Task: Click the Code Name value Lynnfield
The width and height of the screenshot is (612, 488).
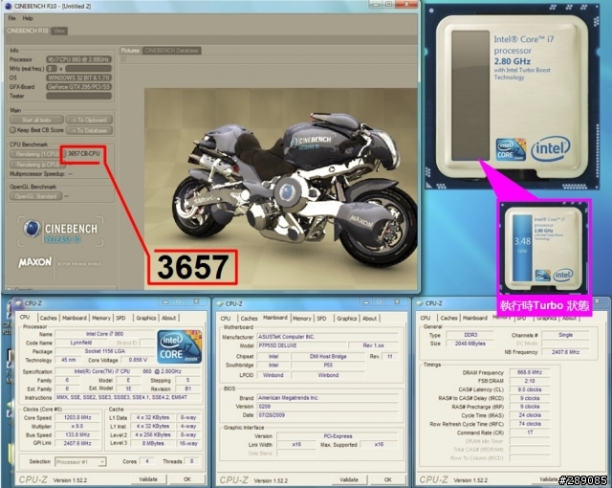Action: tap(81, 343)
